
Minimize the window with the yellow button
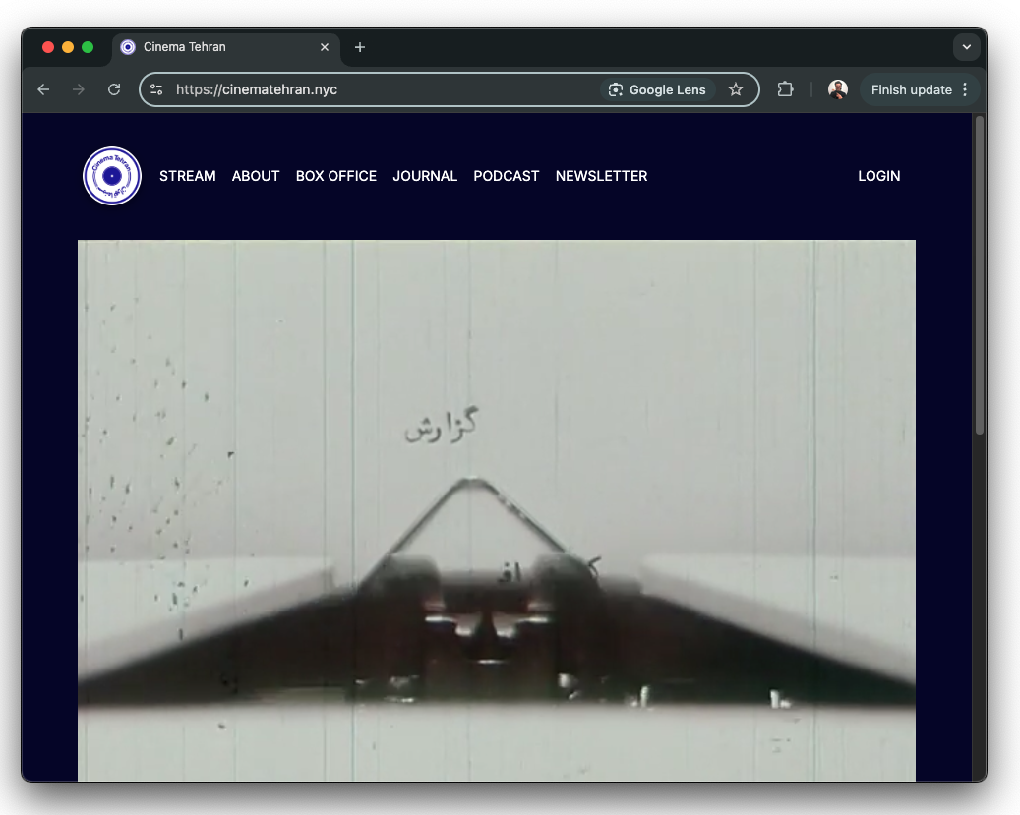[x=68, y=47]
